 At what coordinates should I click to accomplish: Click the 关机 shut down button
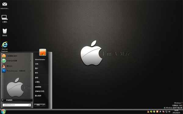38,105
